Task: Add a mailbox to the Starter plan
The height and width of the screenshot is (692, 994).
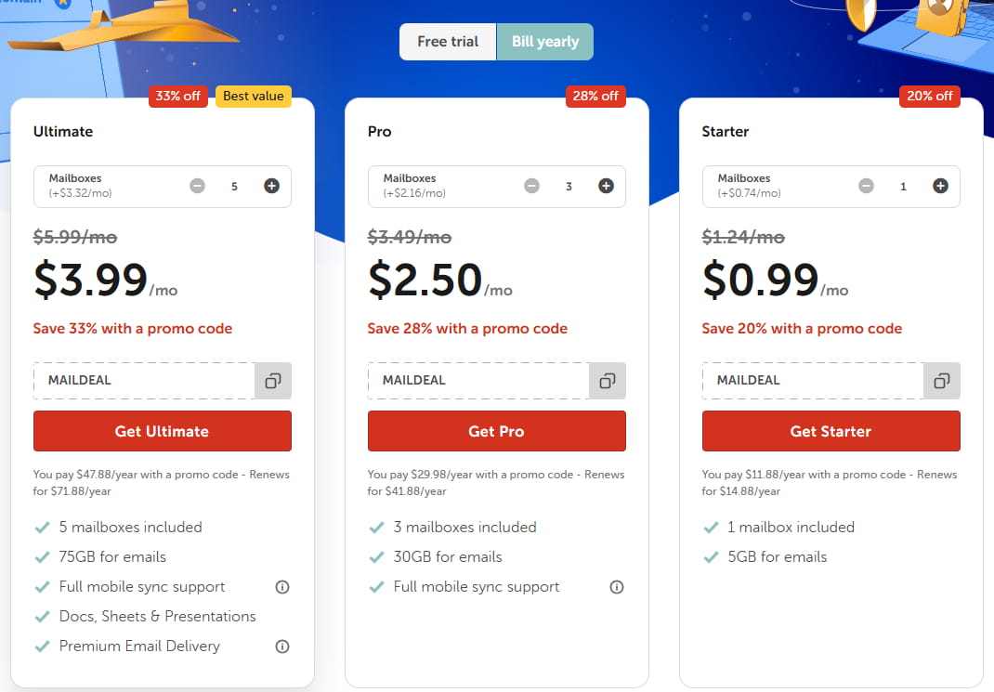Action: (x=940, y=186)
